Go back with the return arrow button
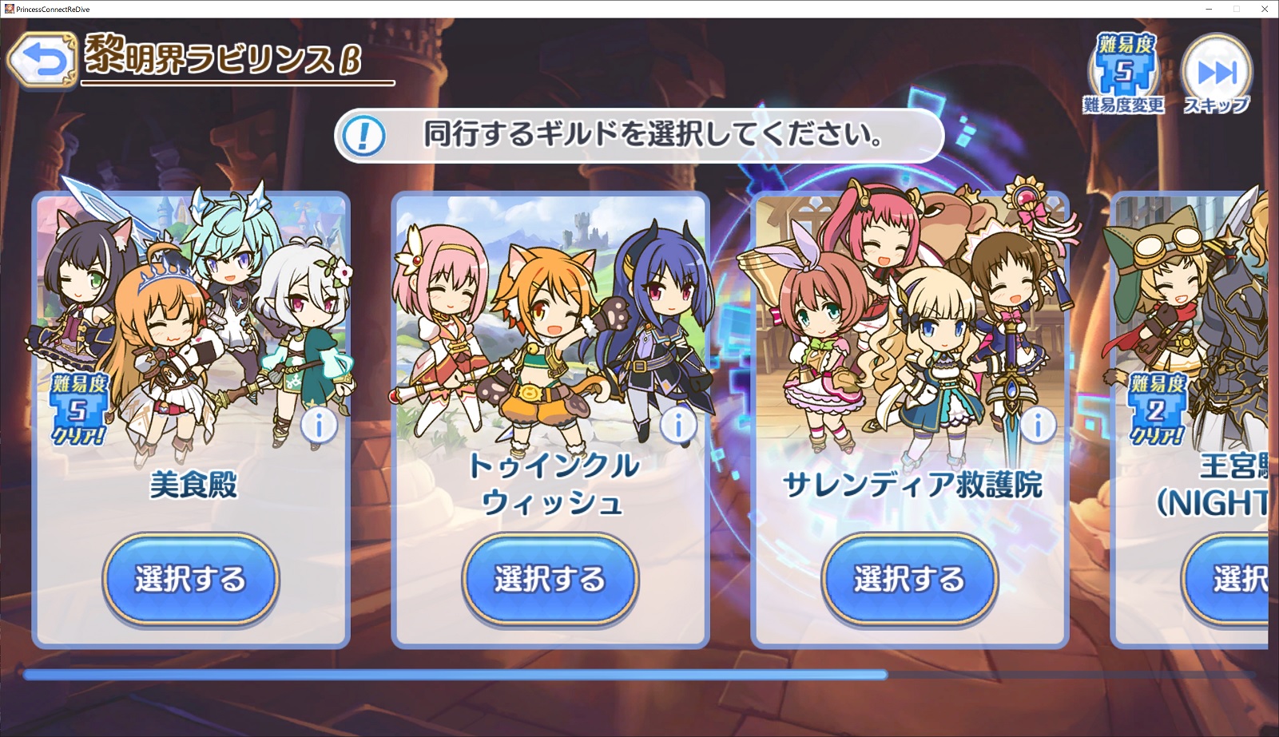The height and width of the screenshot is (737, 1279). coord(42,59)
